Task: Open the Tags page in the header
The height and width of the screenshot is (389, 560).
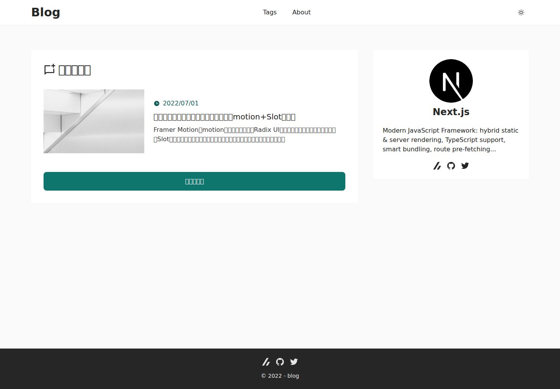Action: point(269,12)
